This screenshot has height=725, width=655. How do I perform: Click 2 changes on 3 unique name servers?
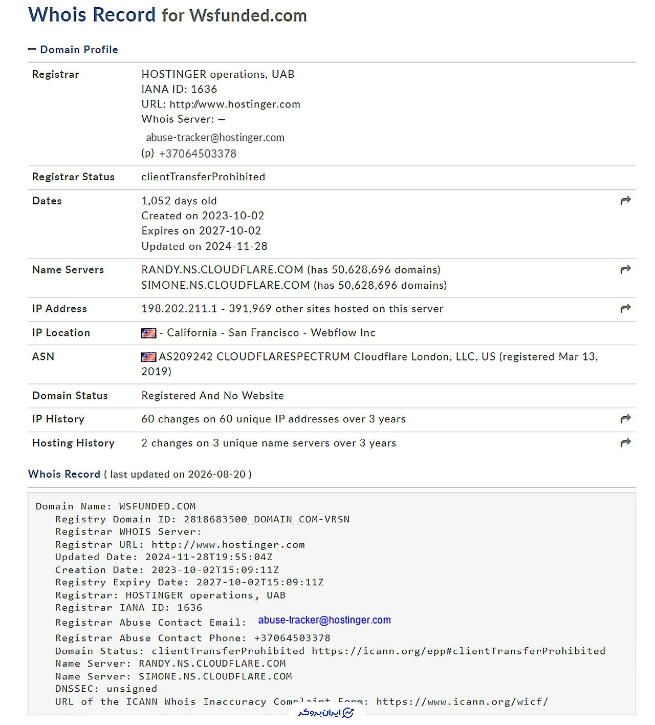[x=269, y=443]
